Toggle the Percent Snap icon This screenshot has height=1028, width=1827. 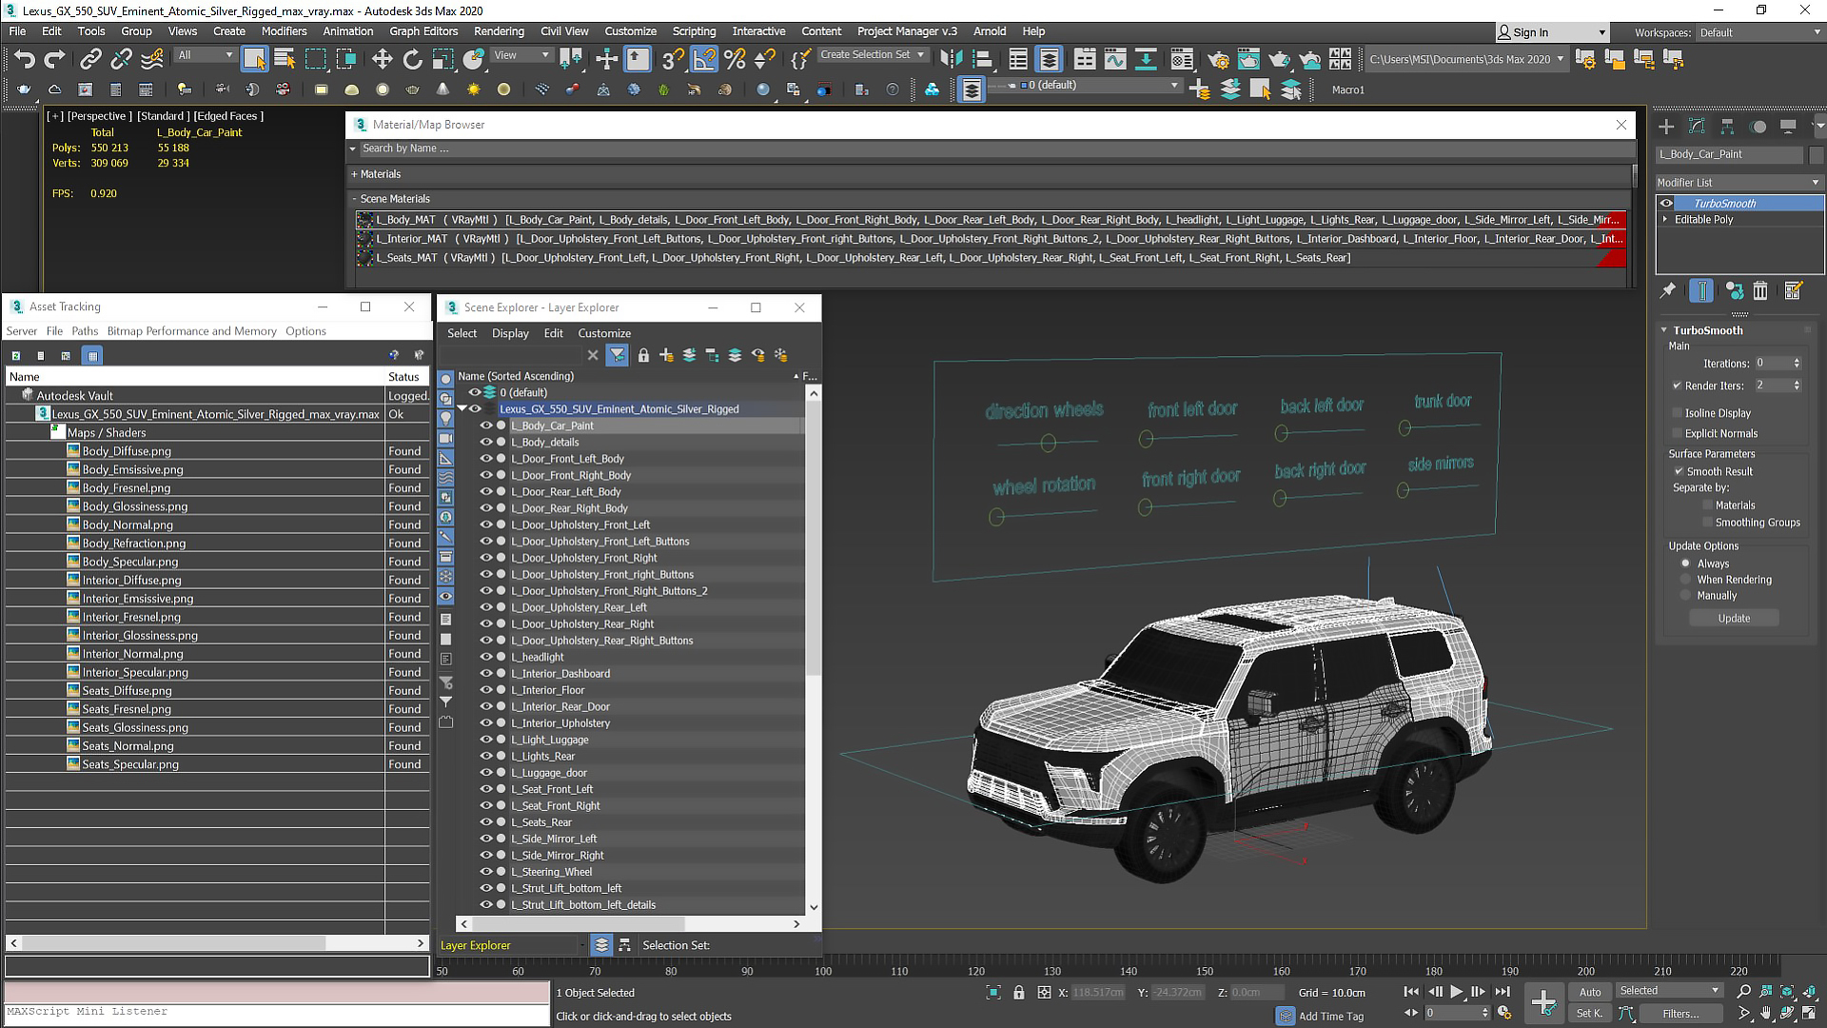[x=735, y=59]
